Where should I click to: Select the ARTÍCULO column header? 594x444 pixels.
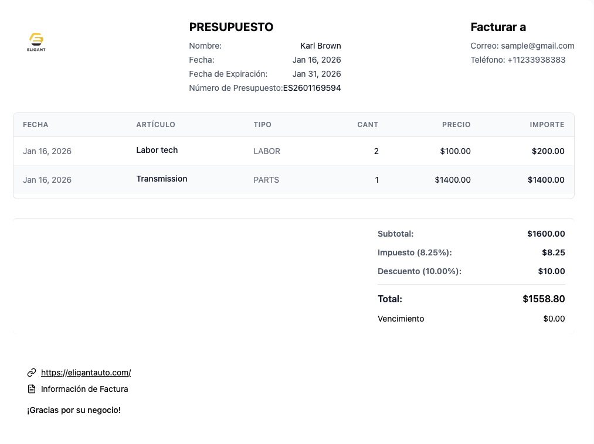[155, 125]
